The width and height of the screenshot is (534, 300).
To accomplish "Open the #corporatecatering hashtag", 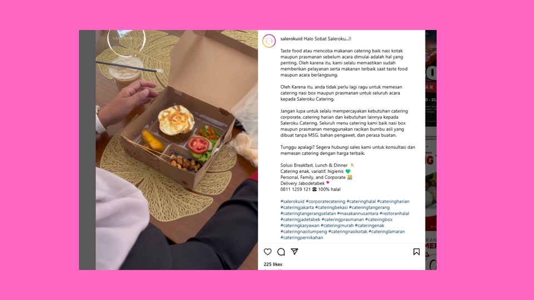I will (325, 201).
